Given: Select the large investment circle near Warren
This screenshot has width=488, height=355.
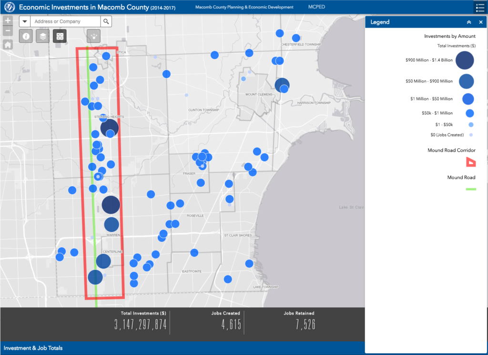Looking at the screenshot, I should click(111, 204).
